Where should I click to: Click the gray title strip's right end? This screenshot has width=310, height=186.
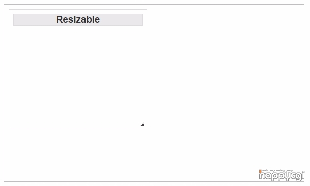pyautogui.click(x=139, y=20)
